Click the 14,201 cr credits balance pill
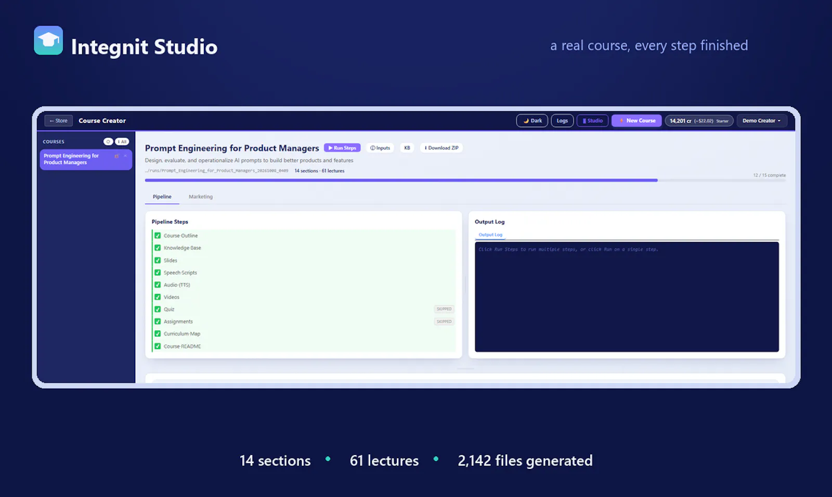The height and width of the screenshot is (497, 832). coord(699,120)
